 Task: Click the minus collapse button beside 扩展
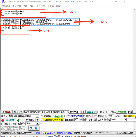point(134,112)
